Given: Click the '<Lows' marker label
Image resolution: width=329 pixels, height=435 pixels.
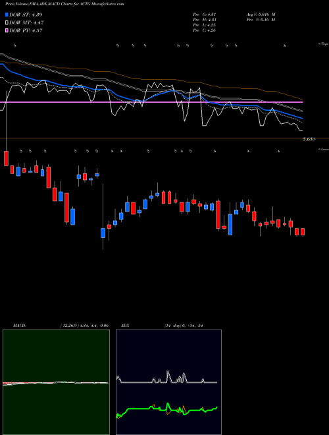Looking at the screenshot, I should pos(324,149).
